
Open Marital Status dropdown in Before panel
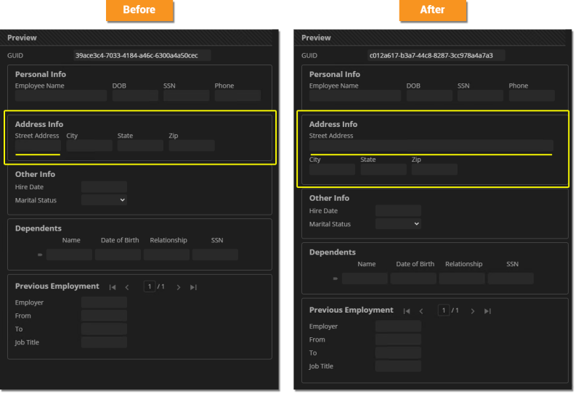click(x=104, y=200)
